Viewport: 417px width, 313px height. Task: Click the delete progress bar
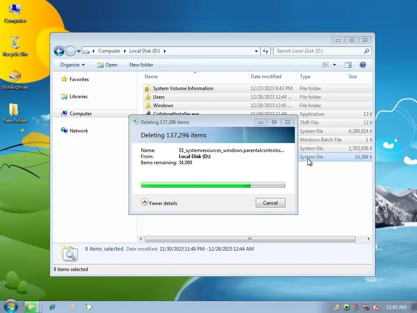(x=213, y=185)
